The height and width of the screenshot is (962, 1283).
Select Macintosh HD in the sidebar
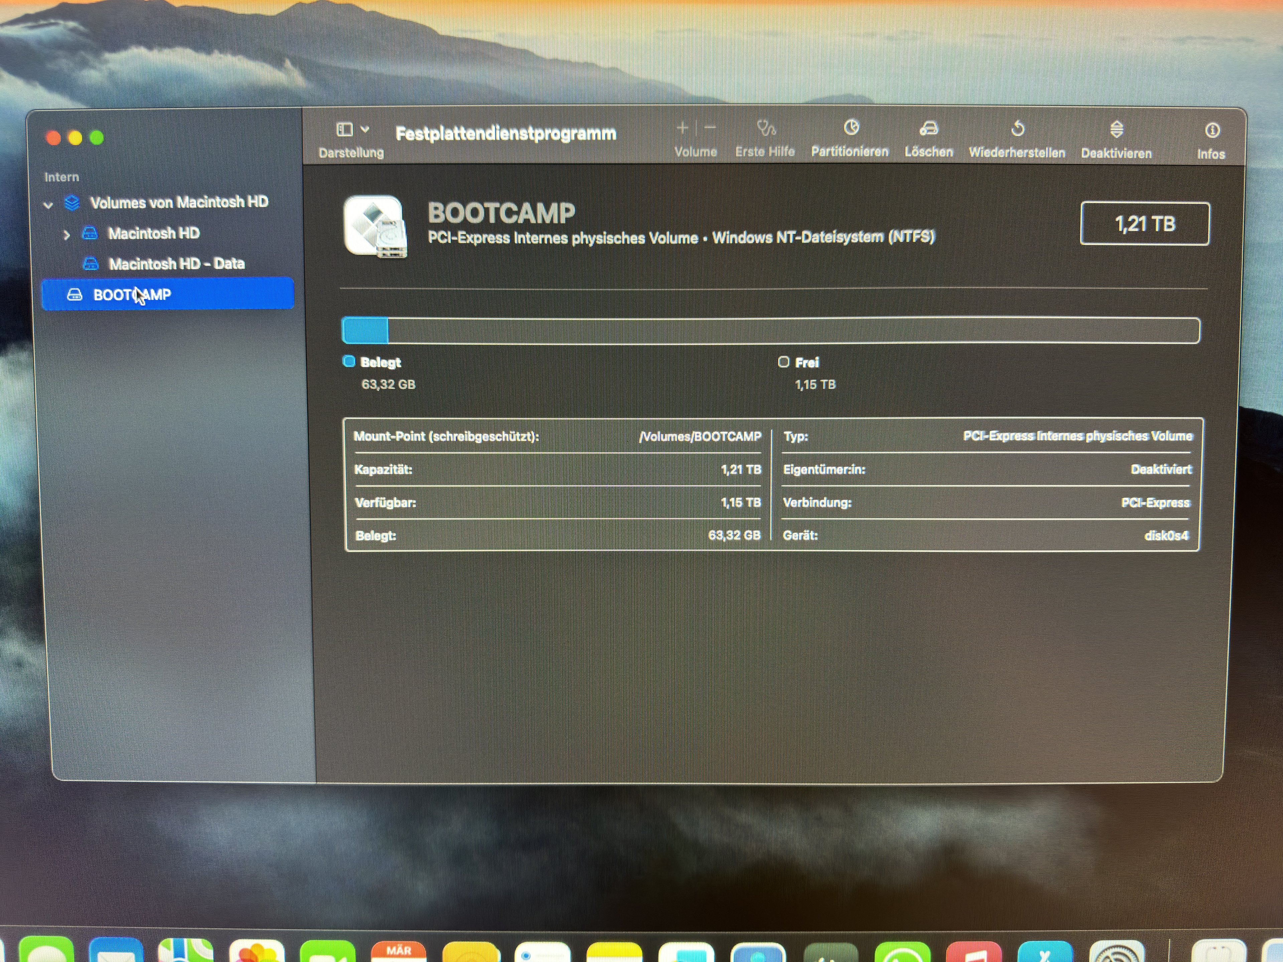(154, 233)
